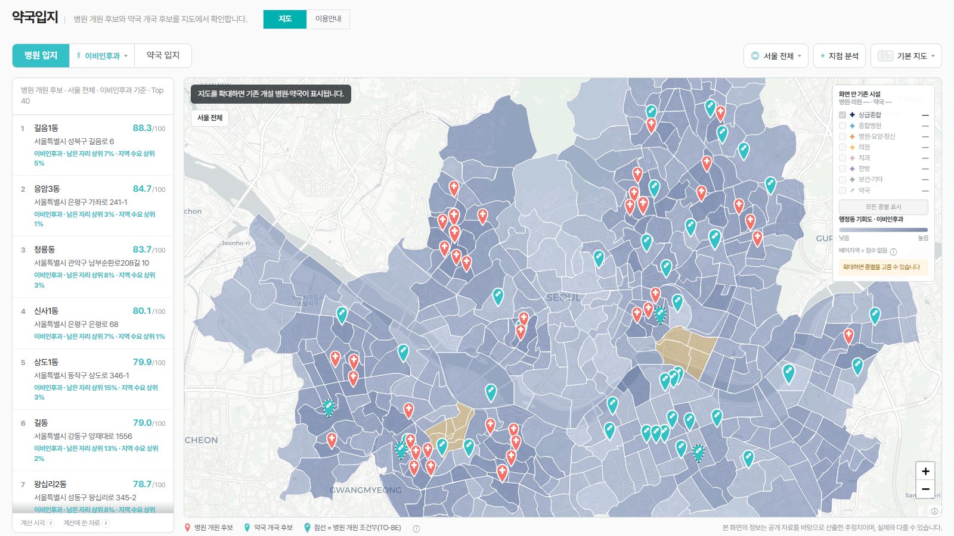Click the specialty icon left of 이비인후과
The image size is (954, 536).
[x=79, y=55]
